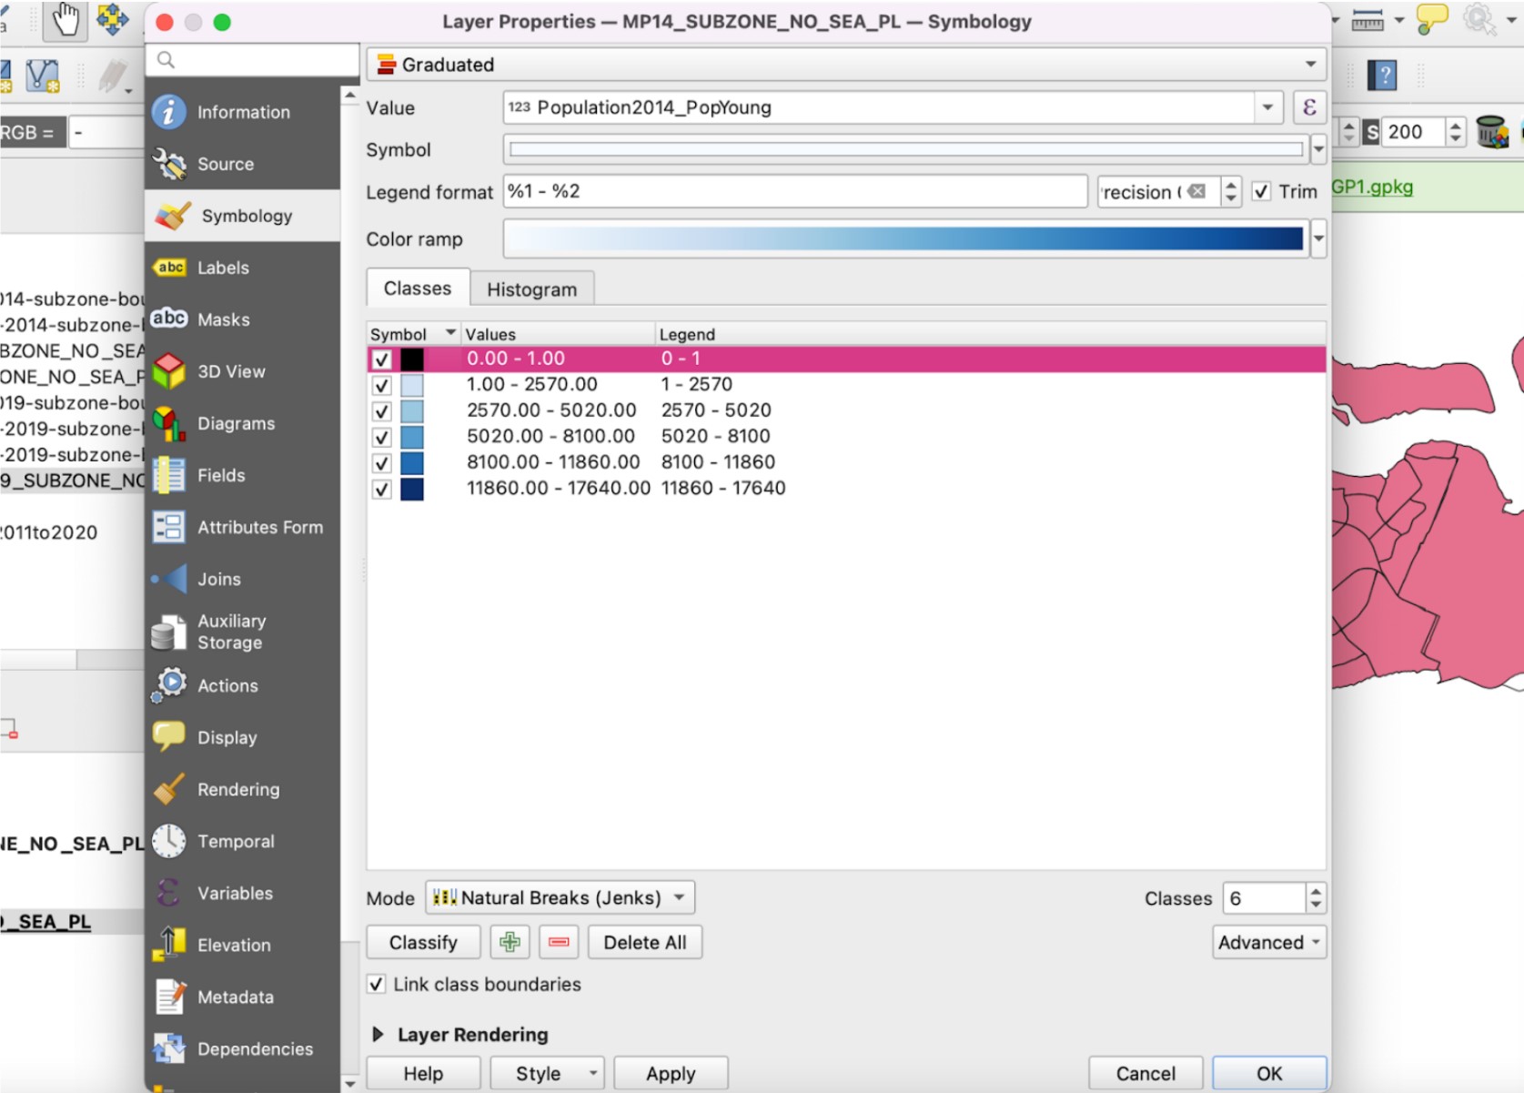Select the Pan Map hand tool
This screenshot has width=1524, height=1093.
tap(66, 19)
